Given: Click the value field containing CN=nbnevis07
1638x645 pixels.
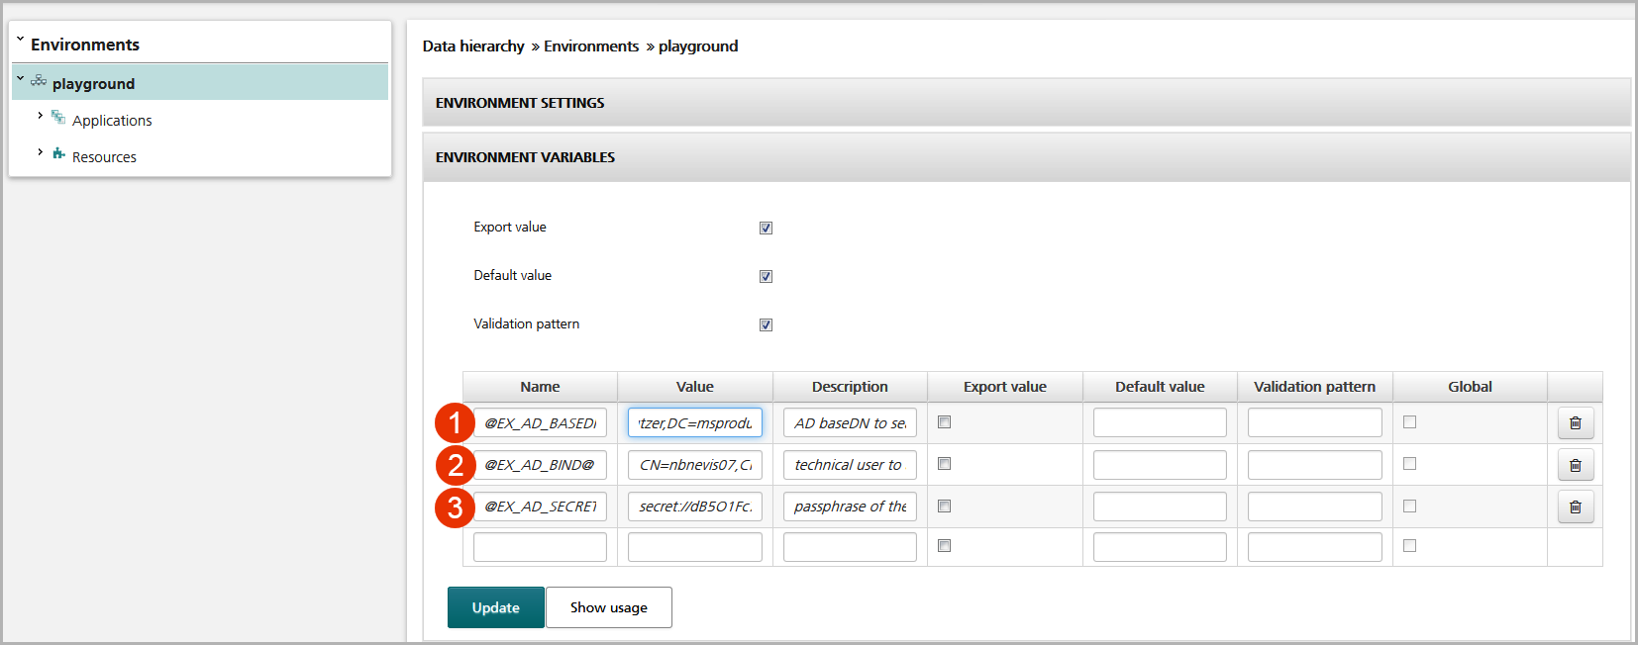Looking at the screenshot, I should tap(695, 465).
